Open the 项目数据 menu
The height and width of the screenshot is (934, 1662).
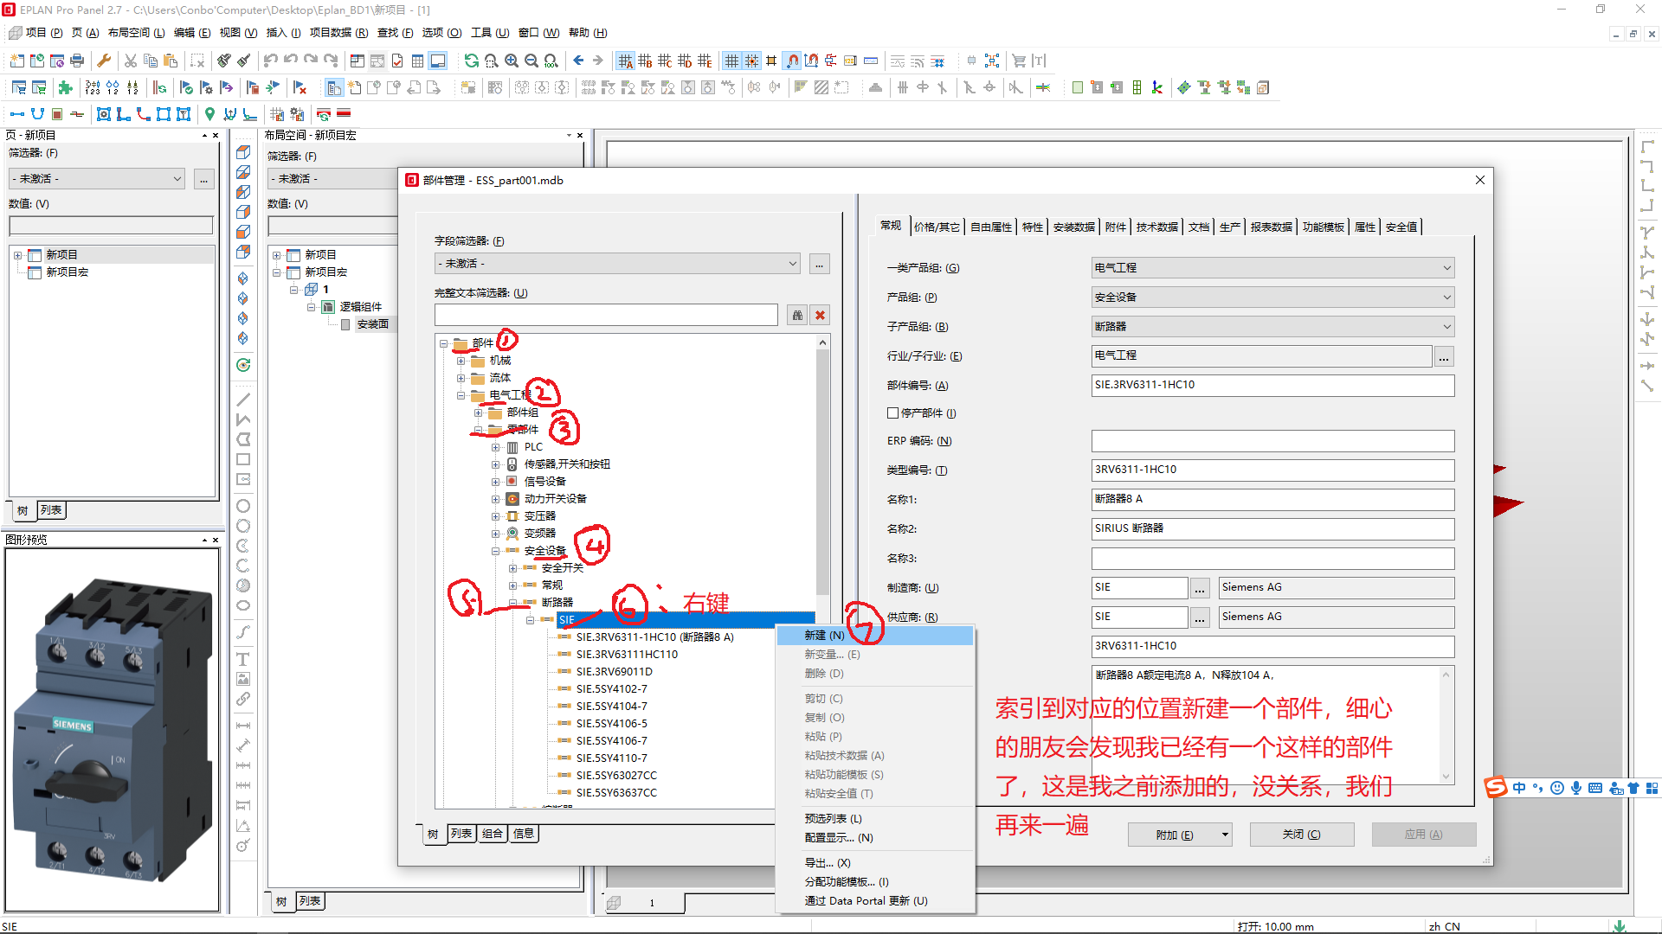click(x=338, y=33)
